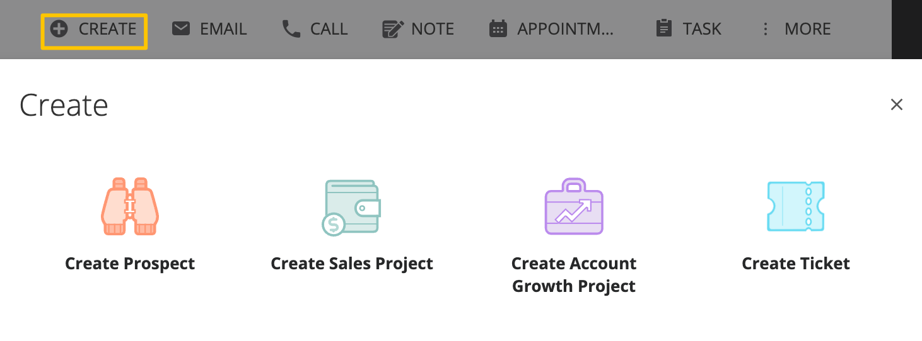Viewport: 922px width, 341px height.
Task: Click the Create Sales Project text
Action: click(x=352, y=264)
